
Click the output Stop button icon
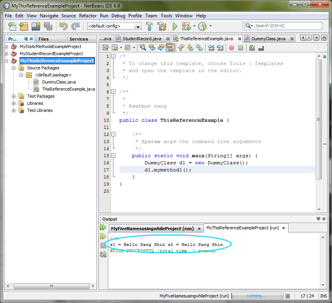click(103, 245)
